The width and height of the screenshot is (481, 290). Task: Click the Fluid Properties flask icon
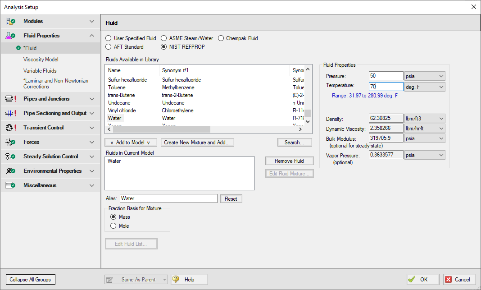click(10, 36)
